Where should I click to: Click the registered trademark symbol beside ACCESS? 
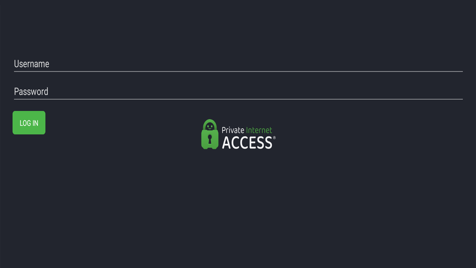coord(274,138)
